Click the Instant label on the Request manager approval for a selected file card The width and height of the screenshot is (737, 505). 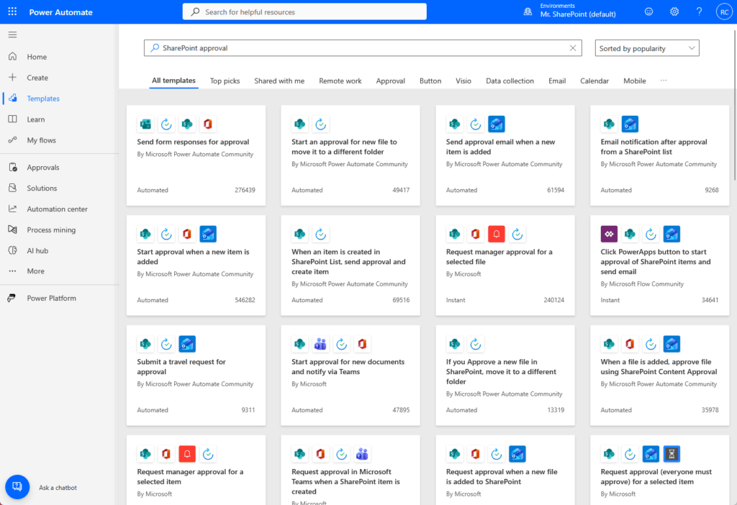coord(456,300)
